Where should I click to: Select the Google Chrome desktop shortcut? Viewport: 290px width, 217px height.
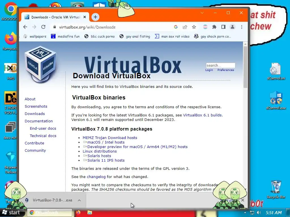point(10,11)
